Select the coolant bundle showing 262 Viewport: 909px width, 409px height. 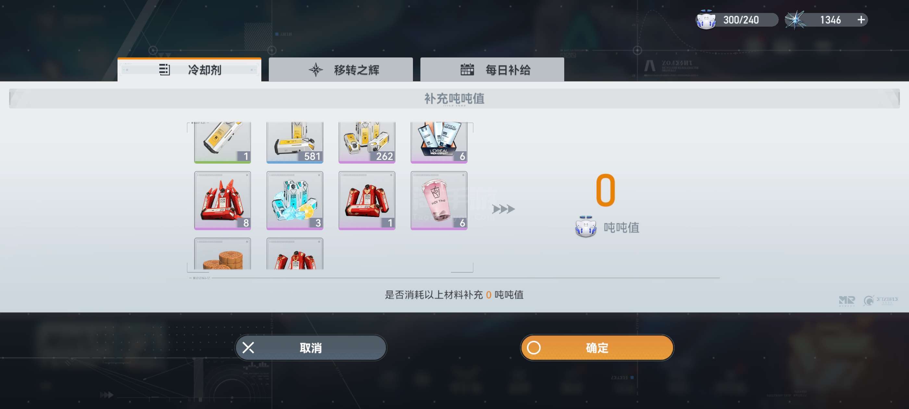[367, 142]
